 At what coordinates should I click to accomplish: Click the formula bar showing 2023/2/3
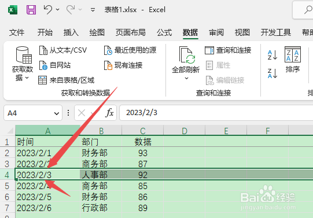coord(216,113)
